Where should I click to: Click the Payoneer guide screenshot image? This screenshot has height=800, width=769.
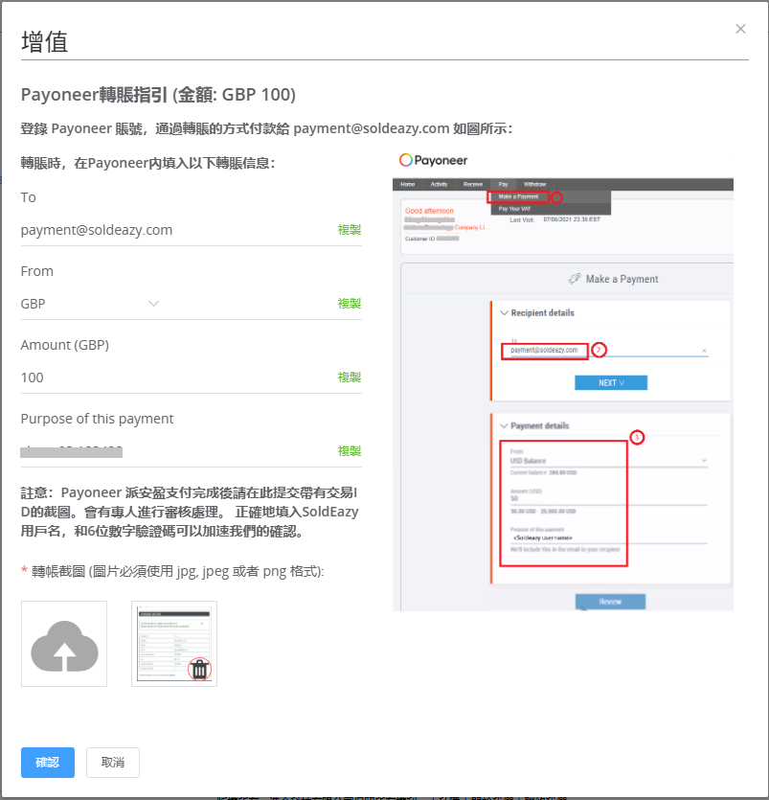[x=563, y=381]
